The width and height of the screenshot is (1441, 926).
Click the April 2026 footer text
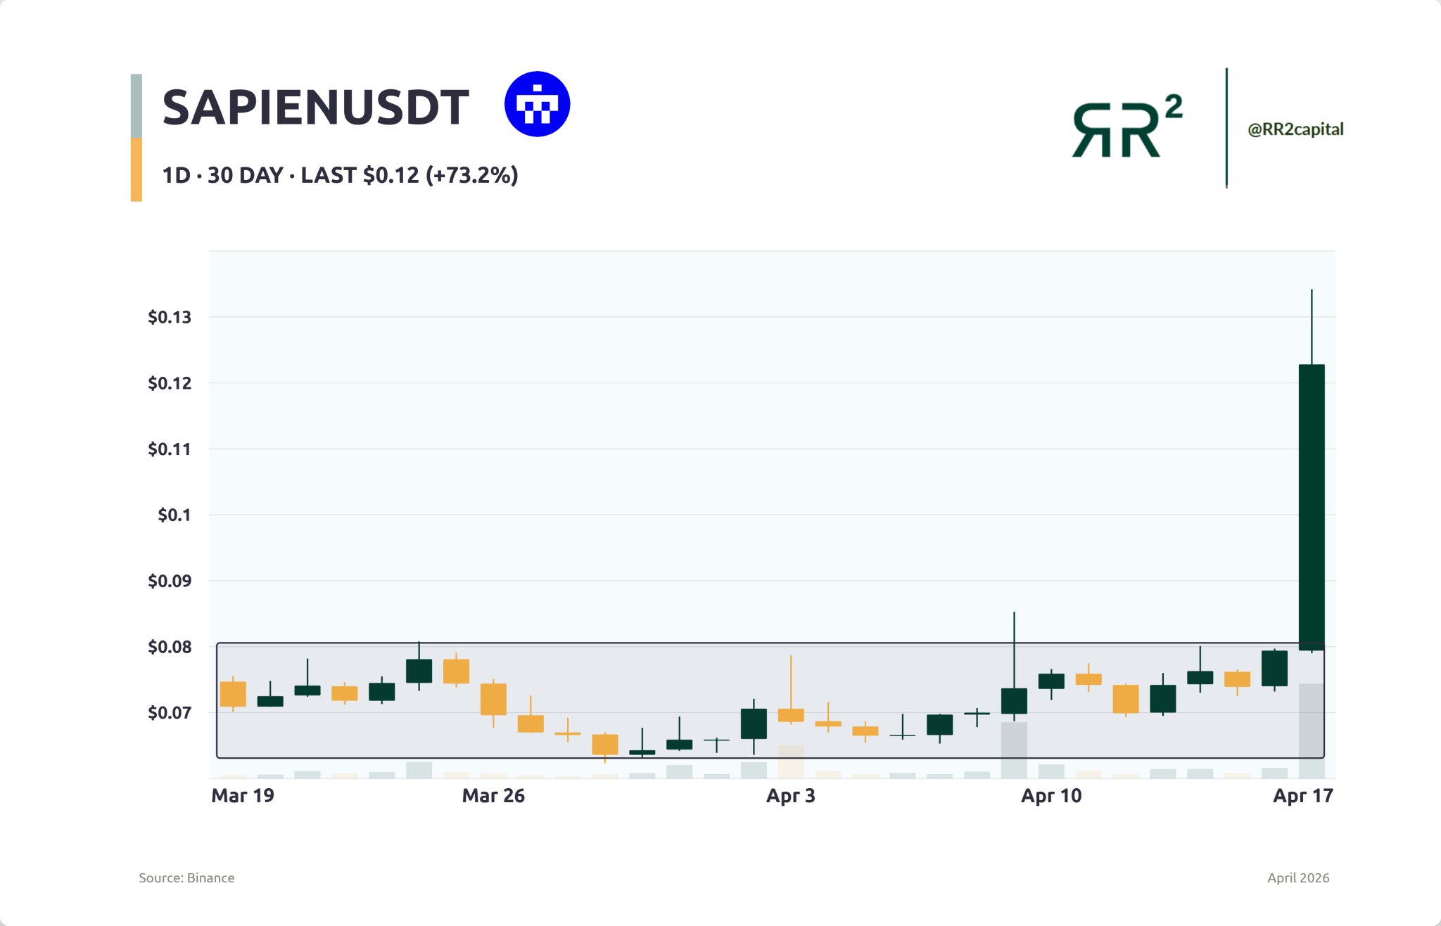[x=1297, y=877]
